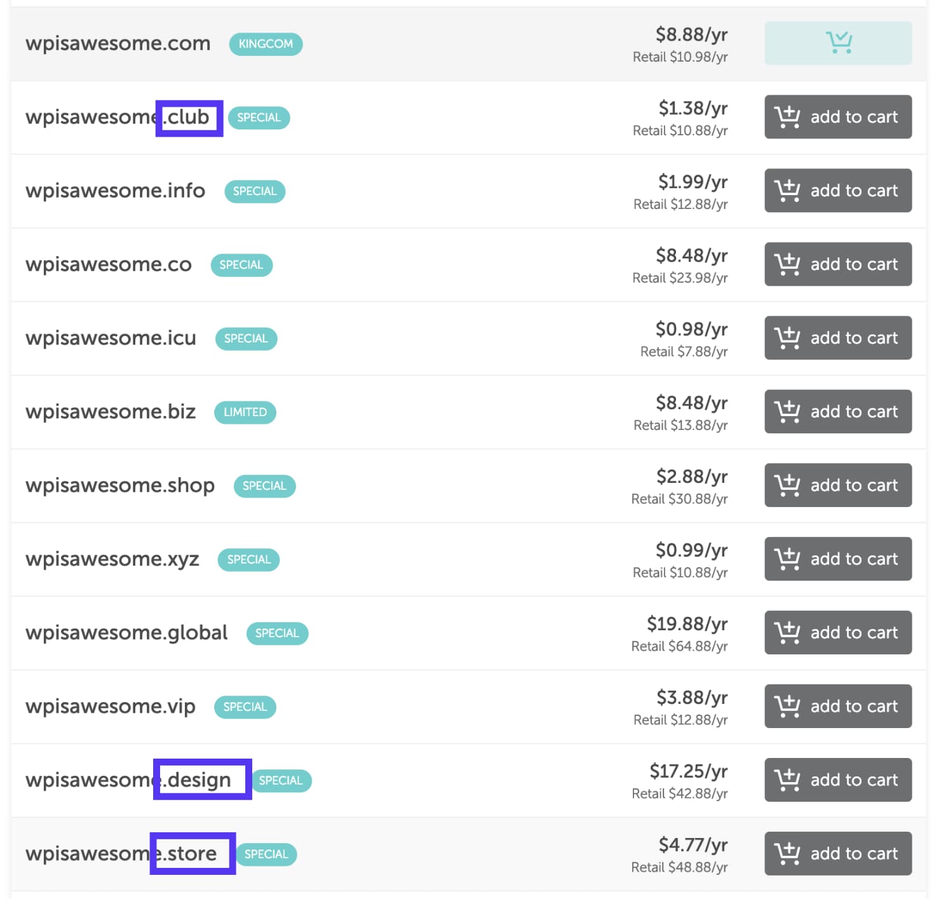Click the cart icon for wpisawesome.shop
This screenshot has width=934, height=899.
pyautogui.click(x=837, y=485)
